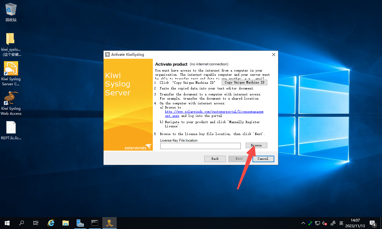Open the solarwinds license management link
Image resolution: width=382 pixels, height=229 pixels.
click(214, 114)
